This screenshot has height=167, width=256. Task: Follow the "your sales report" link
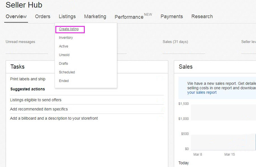202,92
